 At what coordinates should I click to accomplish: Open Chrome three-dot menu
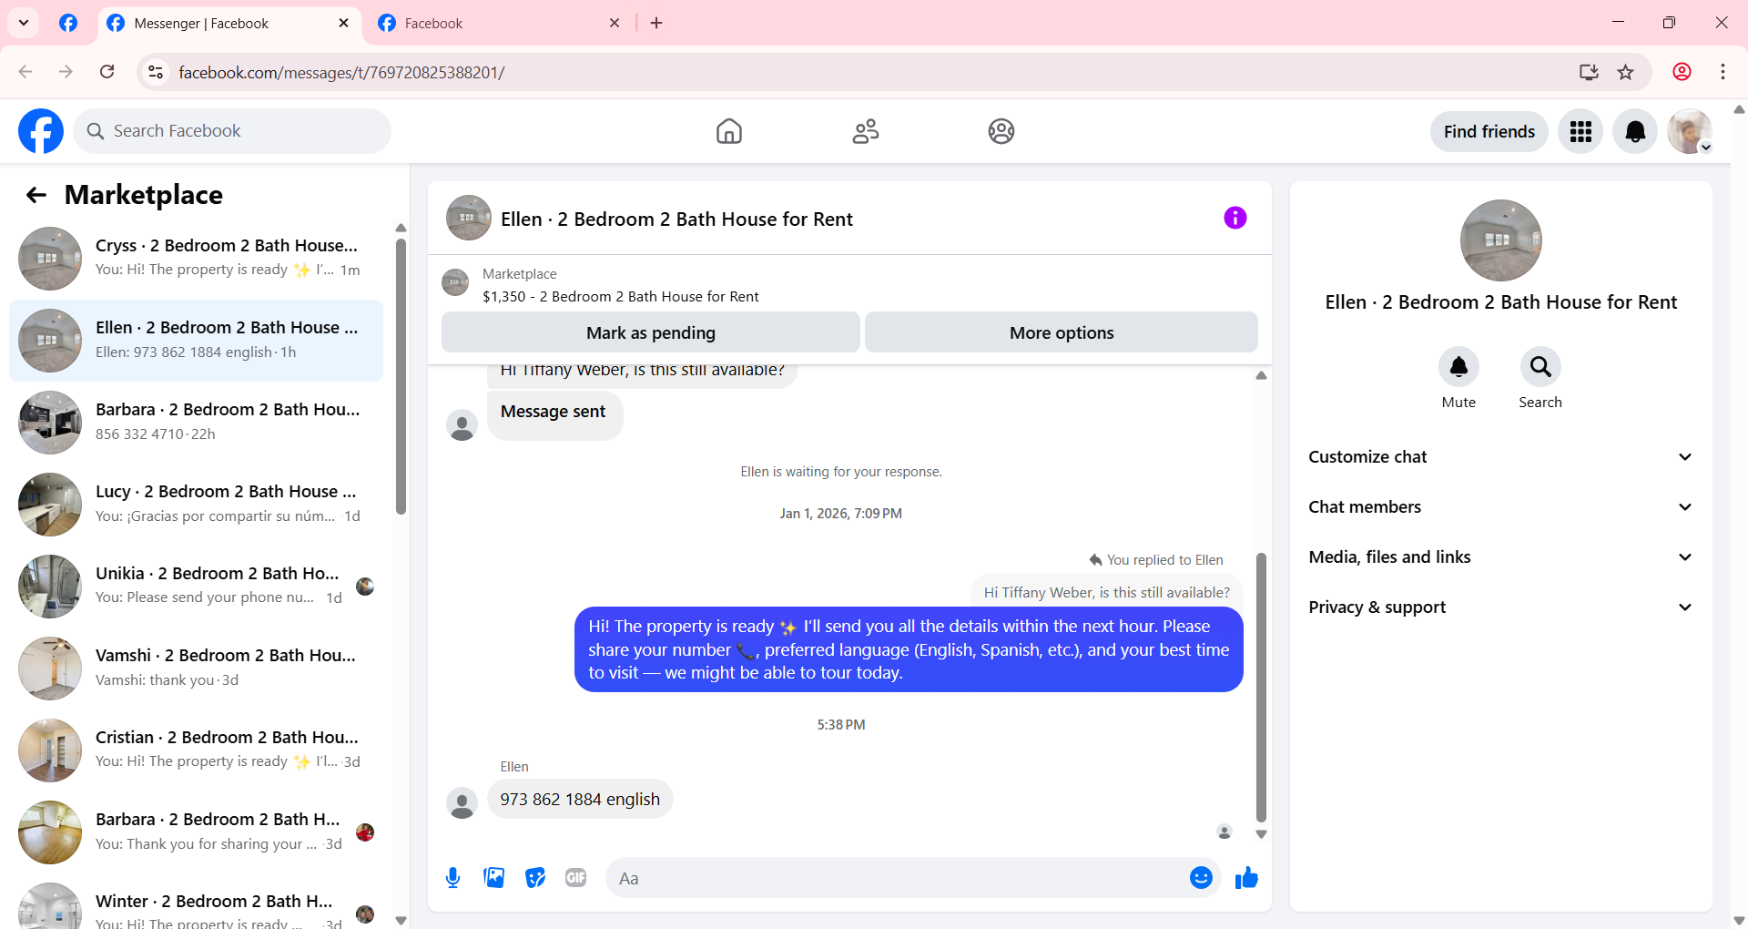click(x=1723, y=72)
